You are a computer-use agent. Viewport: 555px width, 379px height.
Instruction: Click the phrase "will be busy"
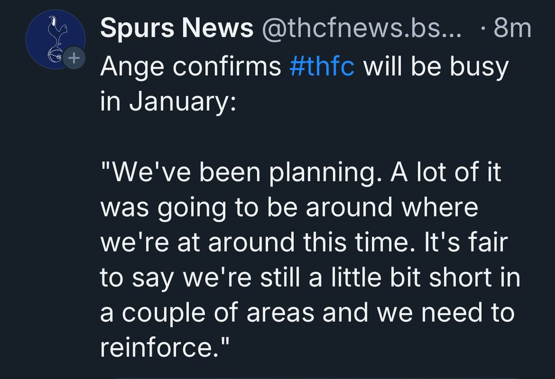click(x=435, y=67)
